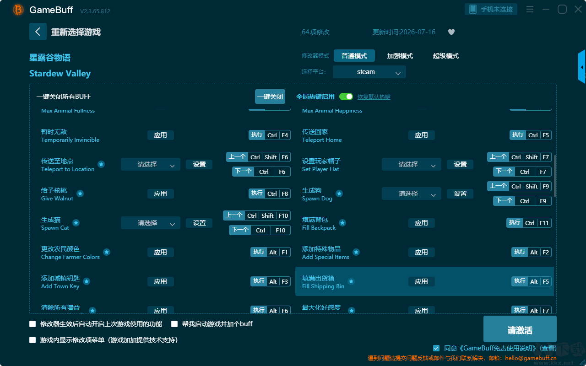586x366 pixels.
Task: Click star icon next to 最大化好感度
Action: click(x=352, y=311)
